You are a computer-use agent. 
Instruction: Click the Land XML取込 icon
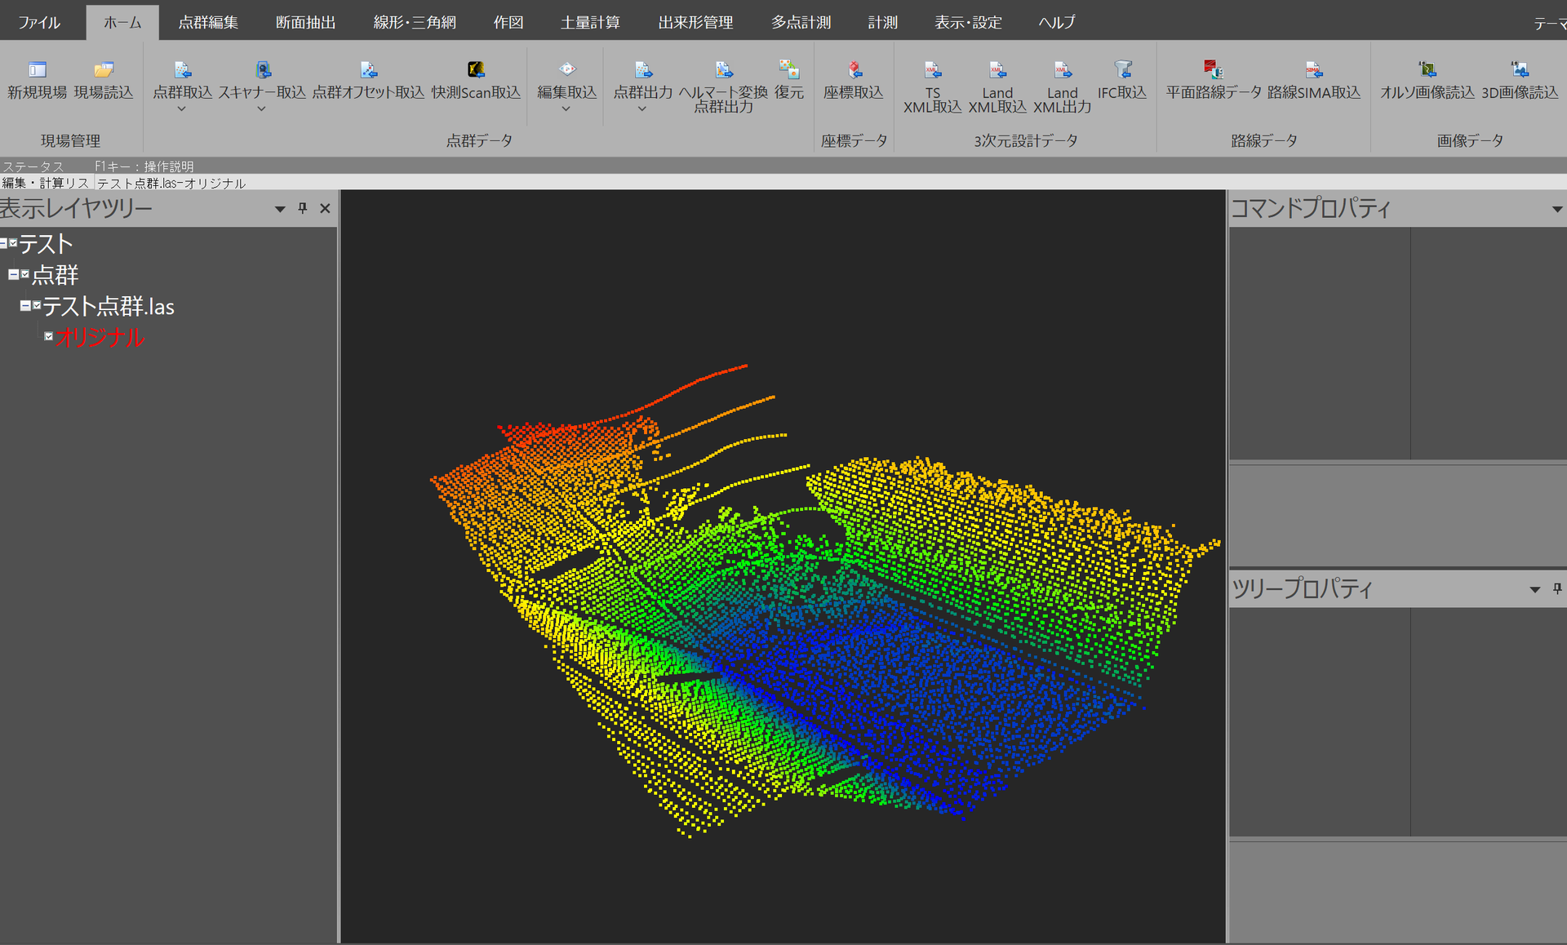pos(997,70)
